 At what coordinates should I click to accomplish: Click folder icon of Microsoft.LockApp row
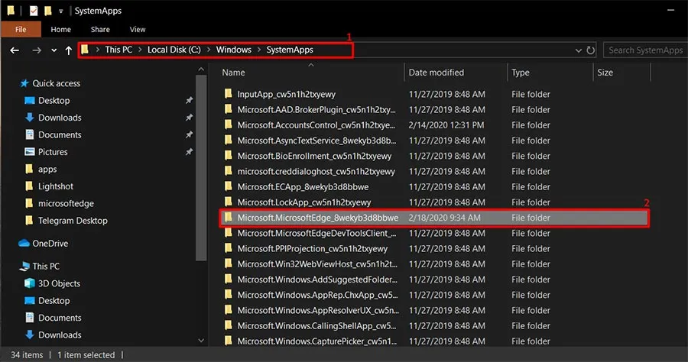pyautogui.click(x=228, y=202)
